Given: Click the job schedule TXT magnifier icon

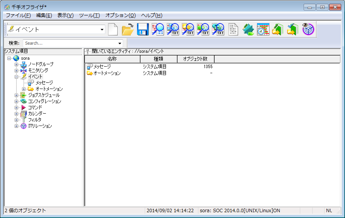Looking at the screenshot, I should click(203, 29).
